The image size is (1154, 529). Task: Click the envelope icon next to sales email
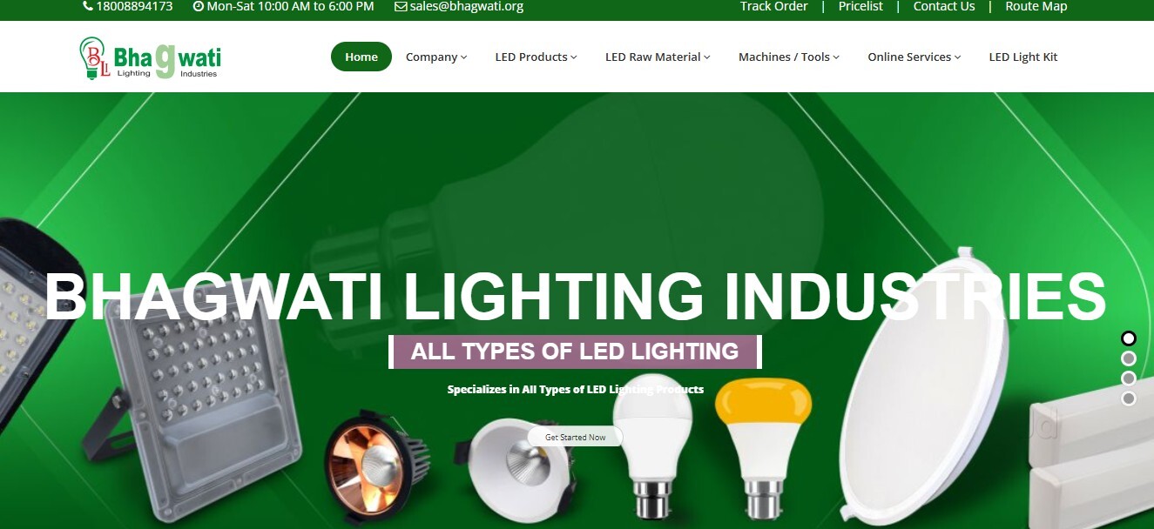click(401, 6)
